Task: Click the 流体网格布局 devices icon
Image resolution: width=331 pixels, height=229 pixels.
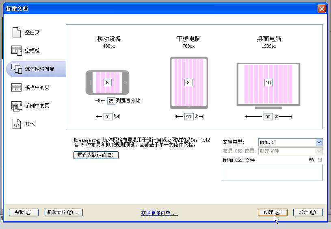Action: click(x=17, y=69)
